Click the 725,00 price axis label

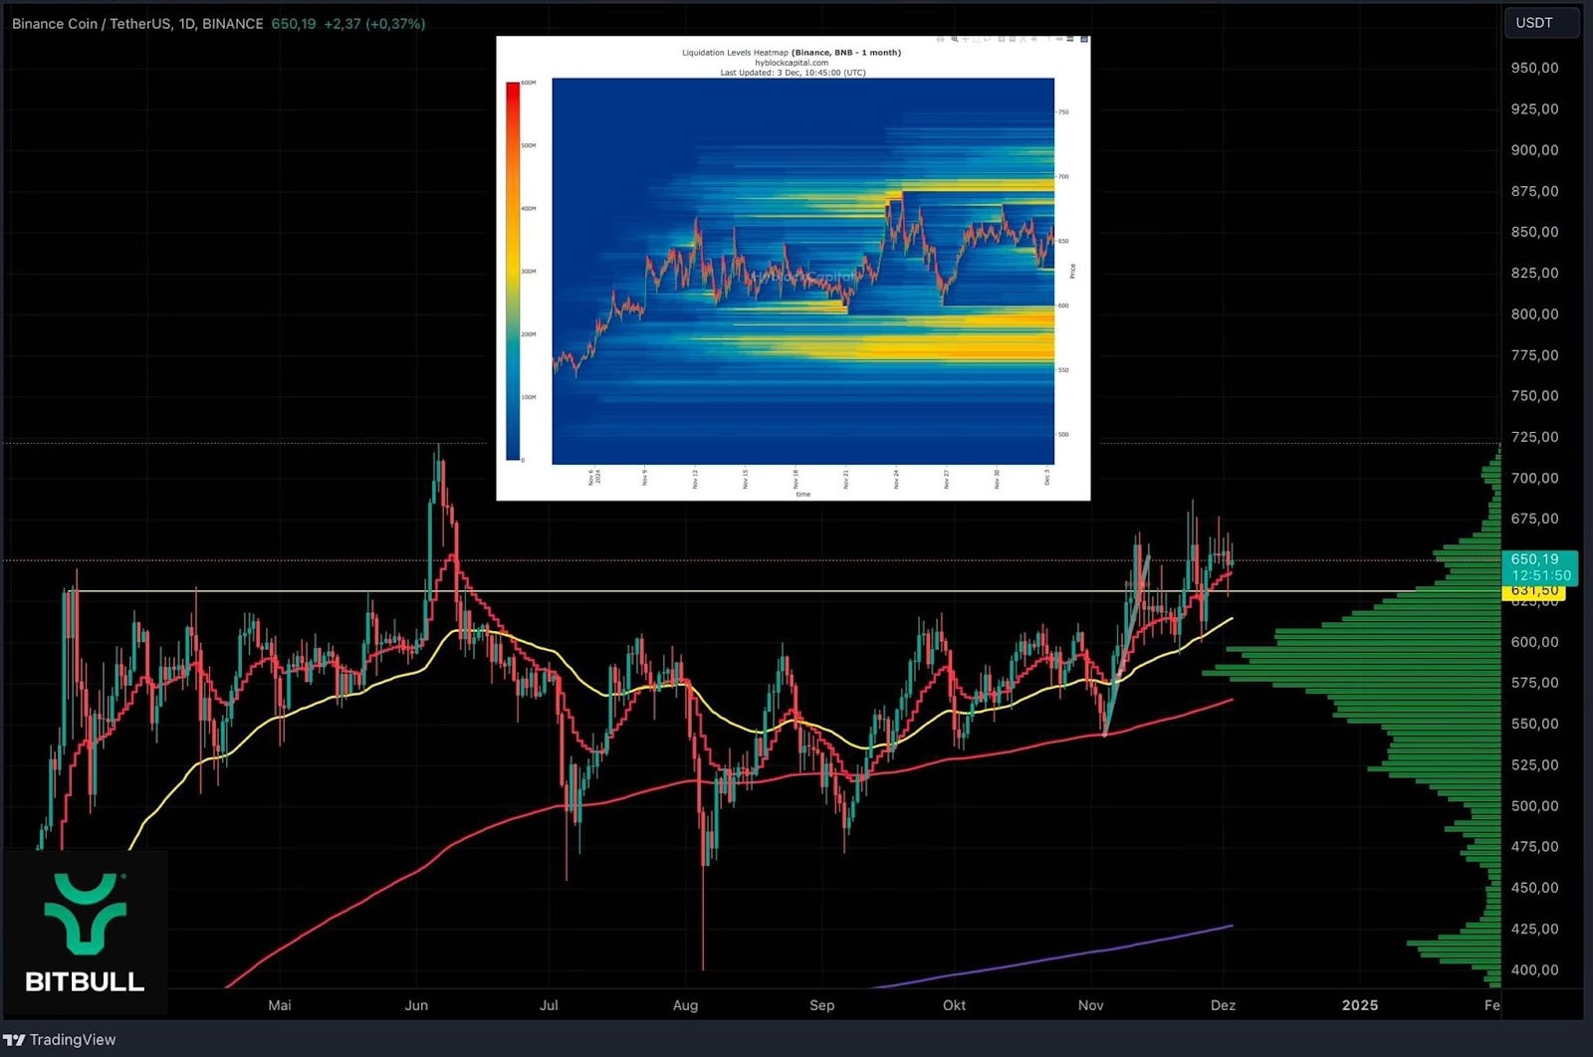click(1534, 437)
